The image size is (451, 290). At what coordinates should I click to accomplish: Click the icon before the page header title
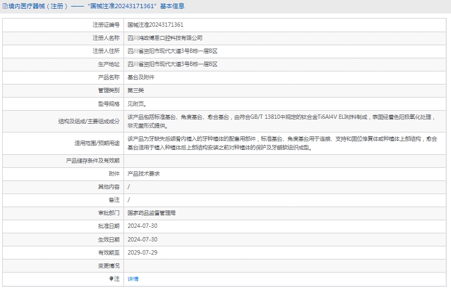coord(5,7)
